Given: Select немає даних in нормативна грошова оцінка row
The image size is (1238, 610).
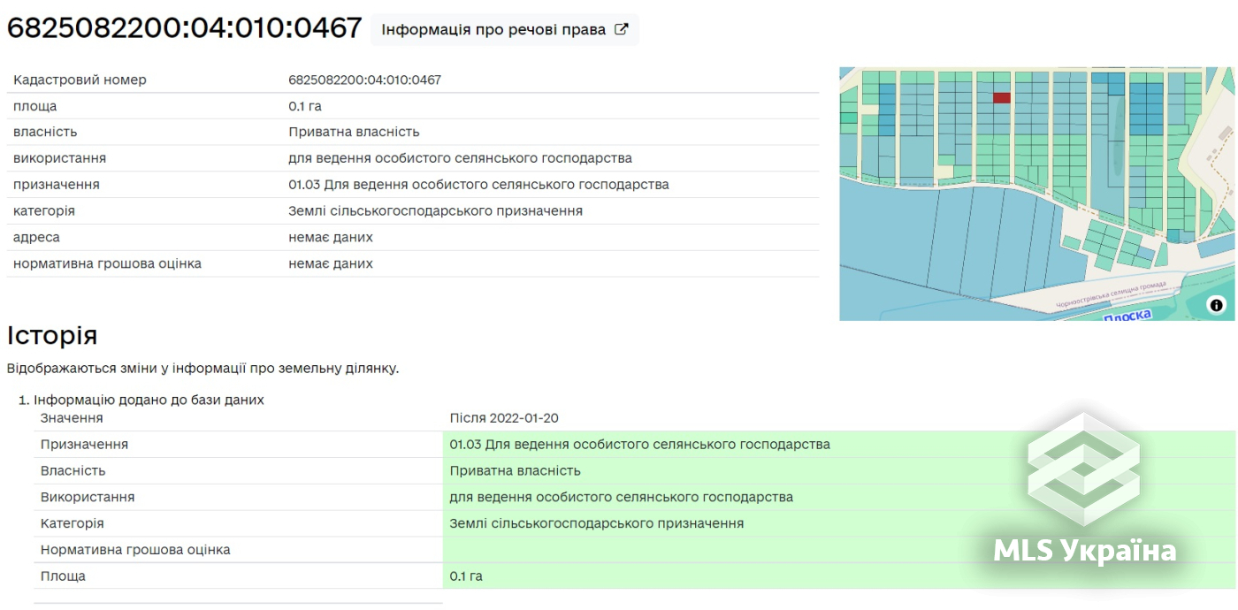Looking at the screenshot, I should 331,263.
